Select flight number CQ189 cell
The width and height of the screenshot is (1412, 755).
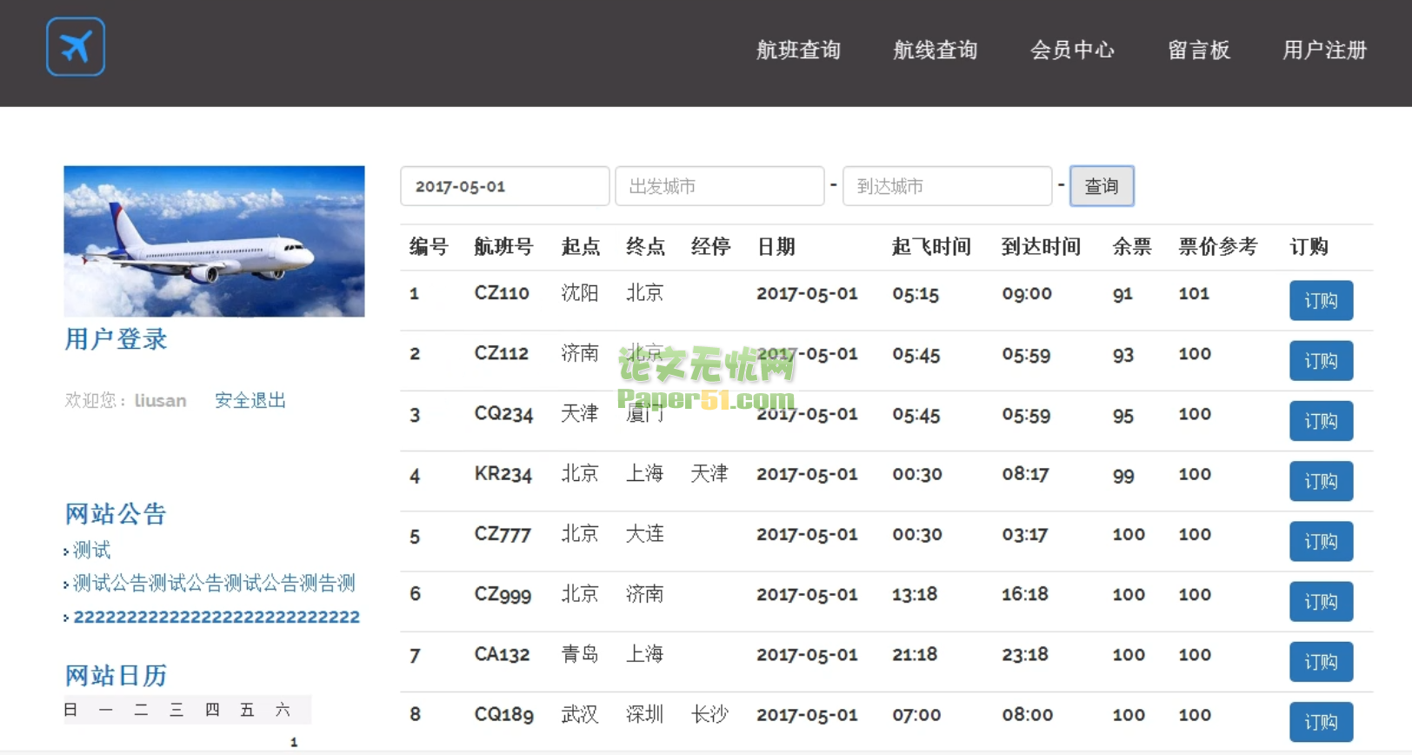click(503, 714)
